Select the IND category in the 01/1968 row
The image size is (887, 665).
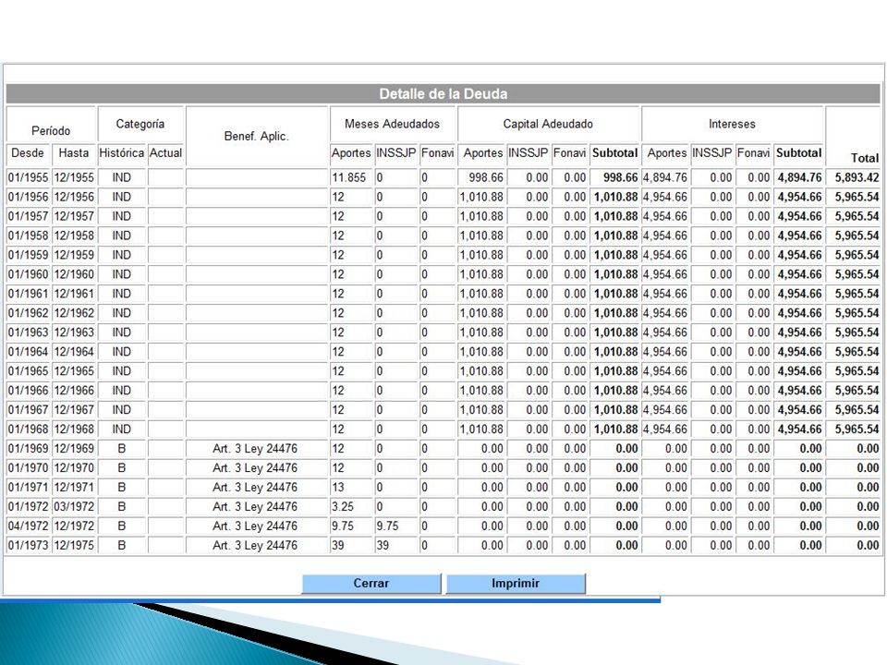point(122,429)
